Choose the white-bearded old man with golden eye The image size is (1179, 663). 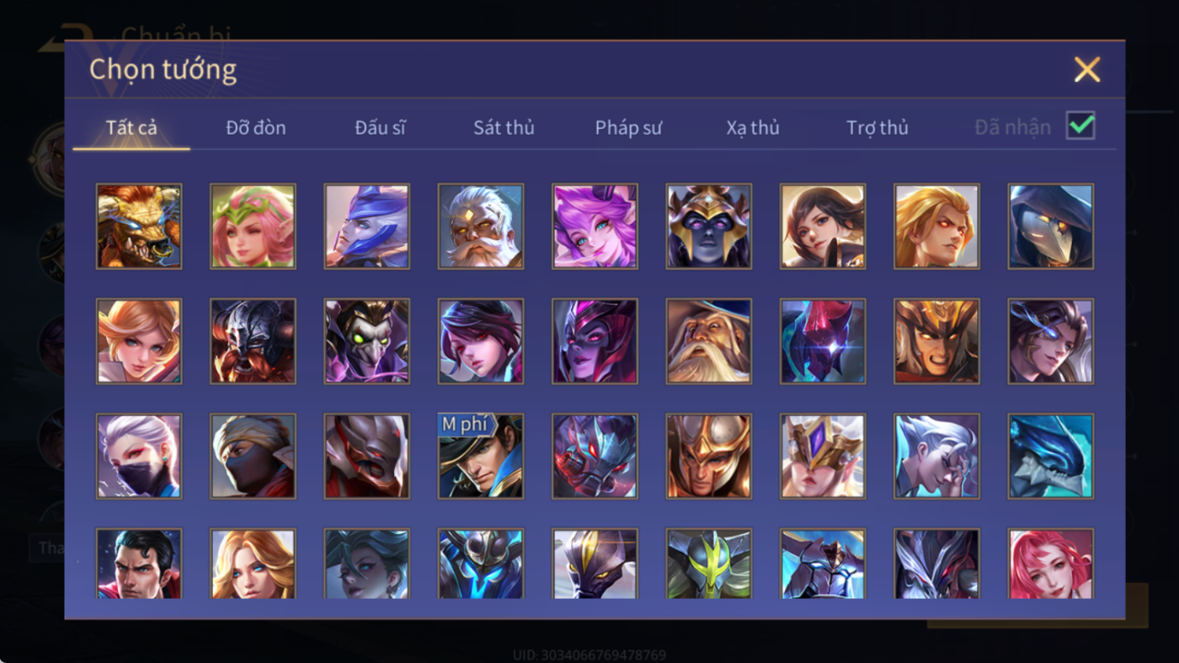481,227
